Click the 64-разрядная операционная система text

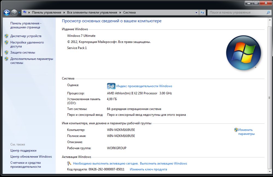click(134, 109)
